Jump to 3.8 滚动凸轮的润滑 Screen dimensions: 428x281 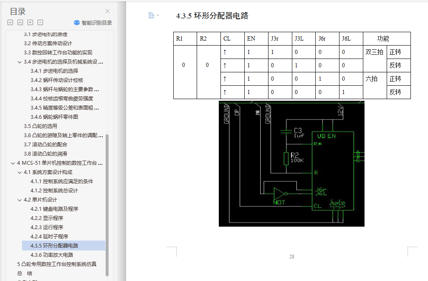[x=46, y=154]
